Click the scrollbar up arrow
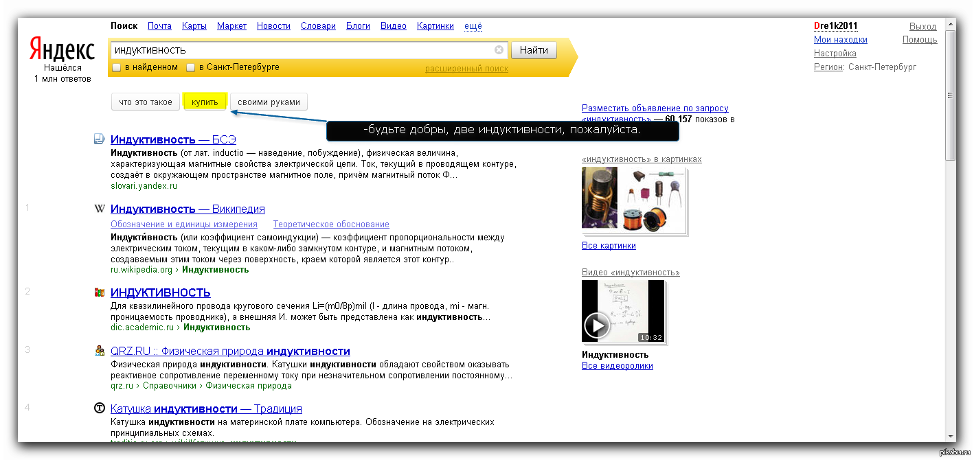 [x=951, y=26]
